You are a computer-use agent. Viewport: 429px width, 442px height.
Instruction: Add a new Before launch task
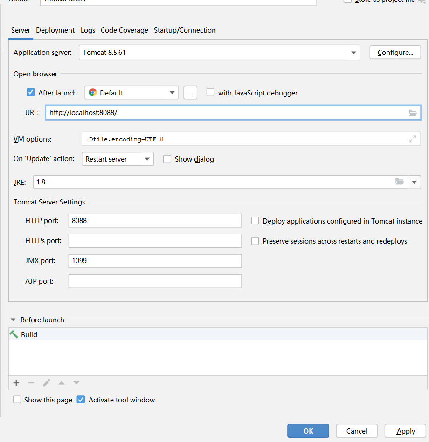[x=16, y=383]
